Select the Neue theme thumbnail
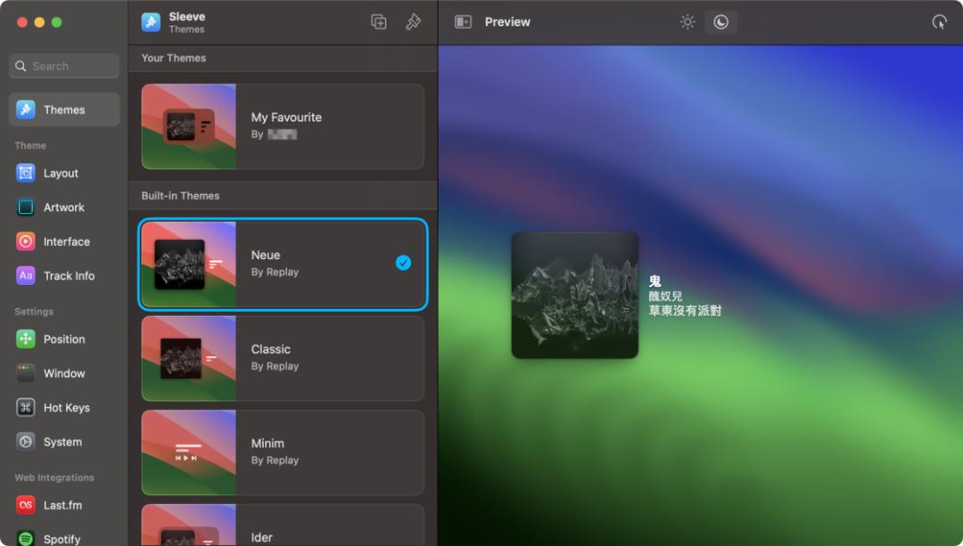Image resolution: width=963 pixels, height=546 pixels. [x=188, y=265]
